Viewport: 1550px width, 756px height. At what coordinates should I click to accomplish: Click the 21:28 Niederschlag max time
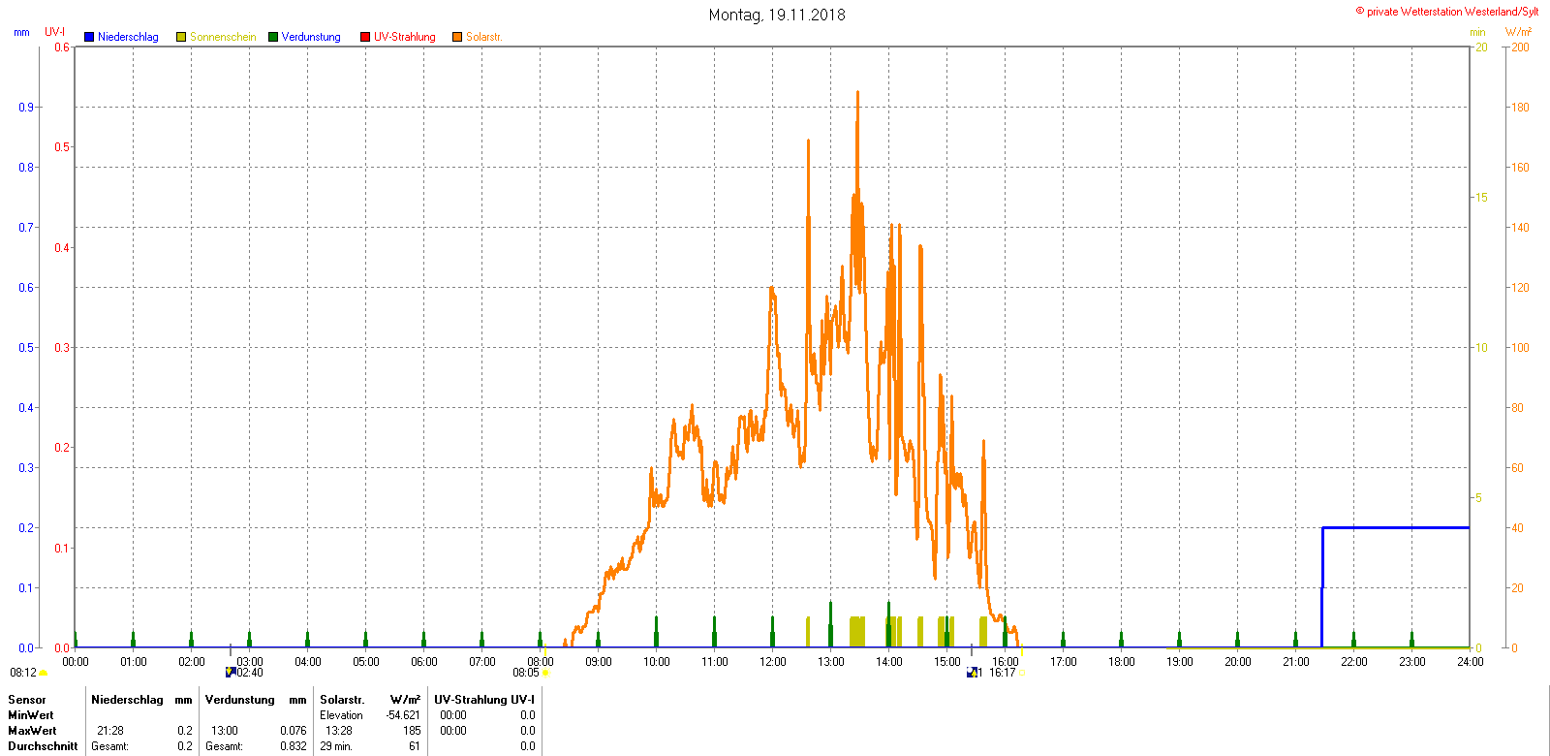click(110, 731)
